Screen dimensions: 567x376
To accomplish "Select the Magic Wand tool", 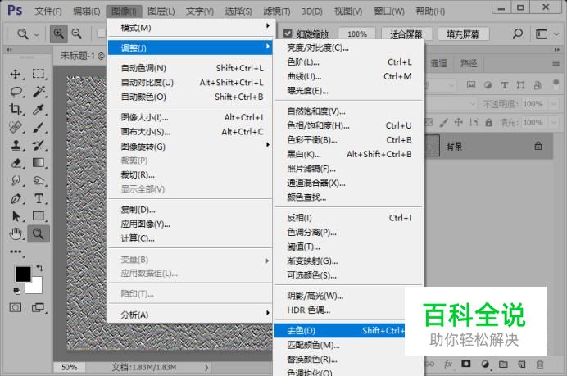I will [x=39, y=92].
